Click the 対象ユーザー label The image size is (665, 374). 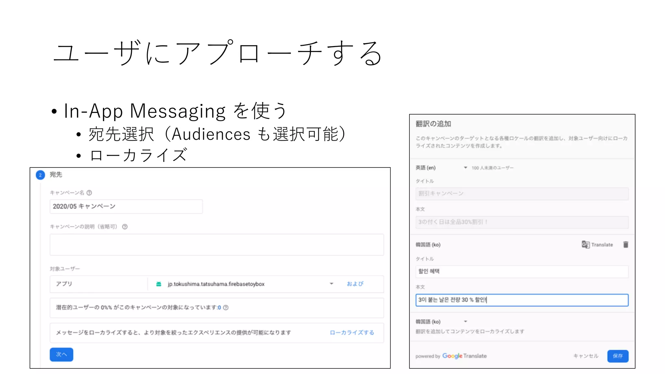[x=65, y=269]
